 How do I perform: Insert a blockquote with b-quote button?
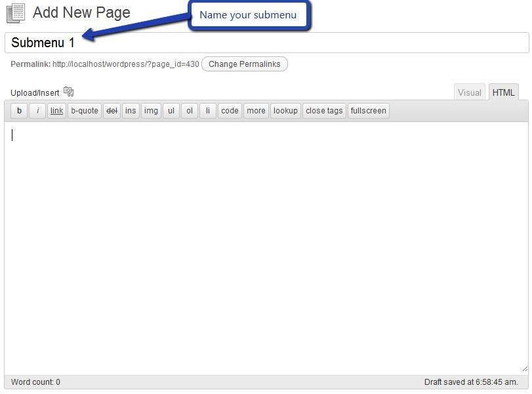pyautogui.click(x=85, y=111)
